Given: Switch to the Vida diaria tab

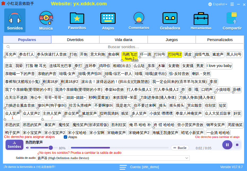Looking at the screenshot, I should tap(123, 39).
